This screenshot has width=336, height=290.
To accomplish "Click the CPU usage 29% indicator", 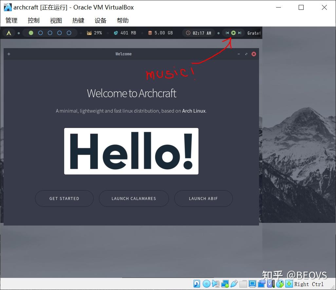I will [x=95, y=33].
